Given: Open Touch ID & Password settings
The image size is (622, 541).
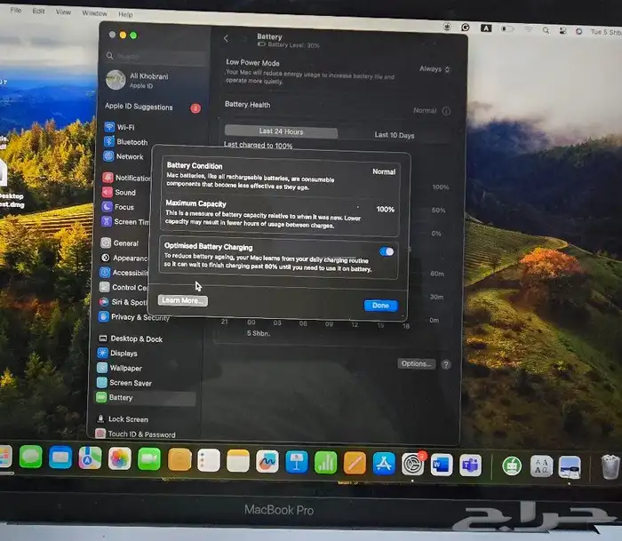Looking at the screenshot, I should 136,434.
